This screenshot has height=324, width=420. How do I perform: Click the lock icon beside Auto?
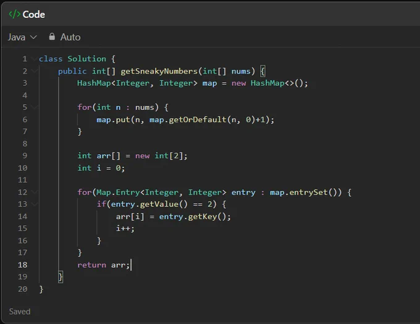(52, 36)
